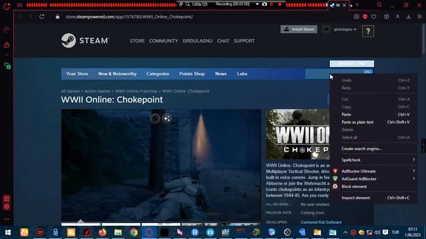Stop the screen recording

tap(280, 5)
